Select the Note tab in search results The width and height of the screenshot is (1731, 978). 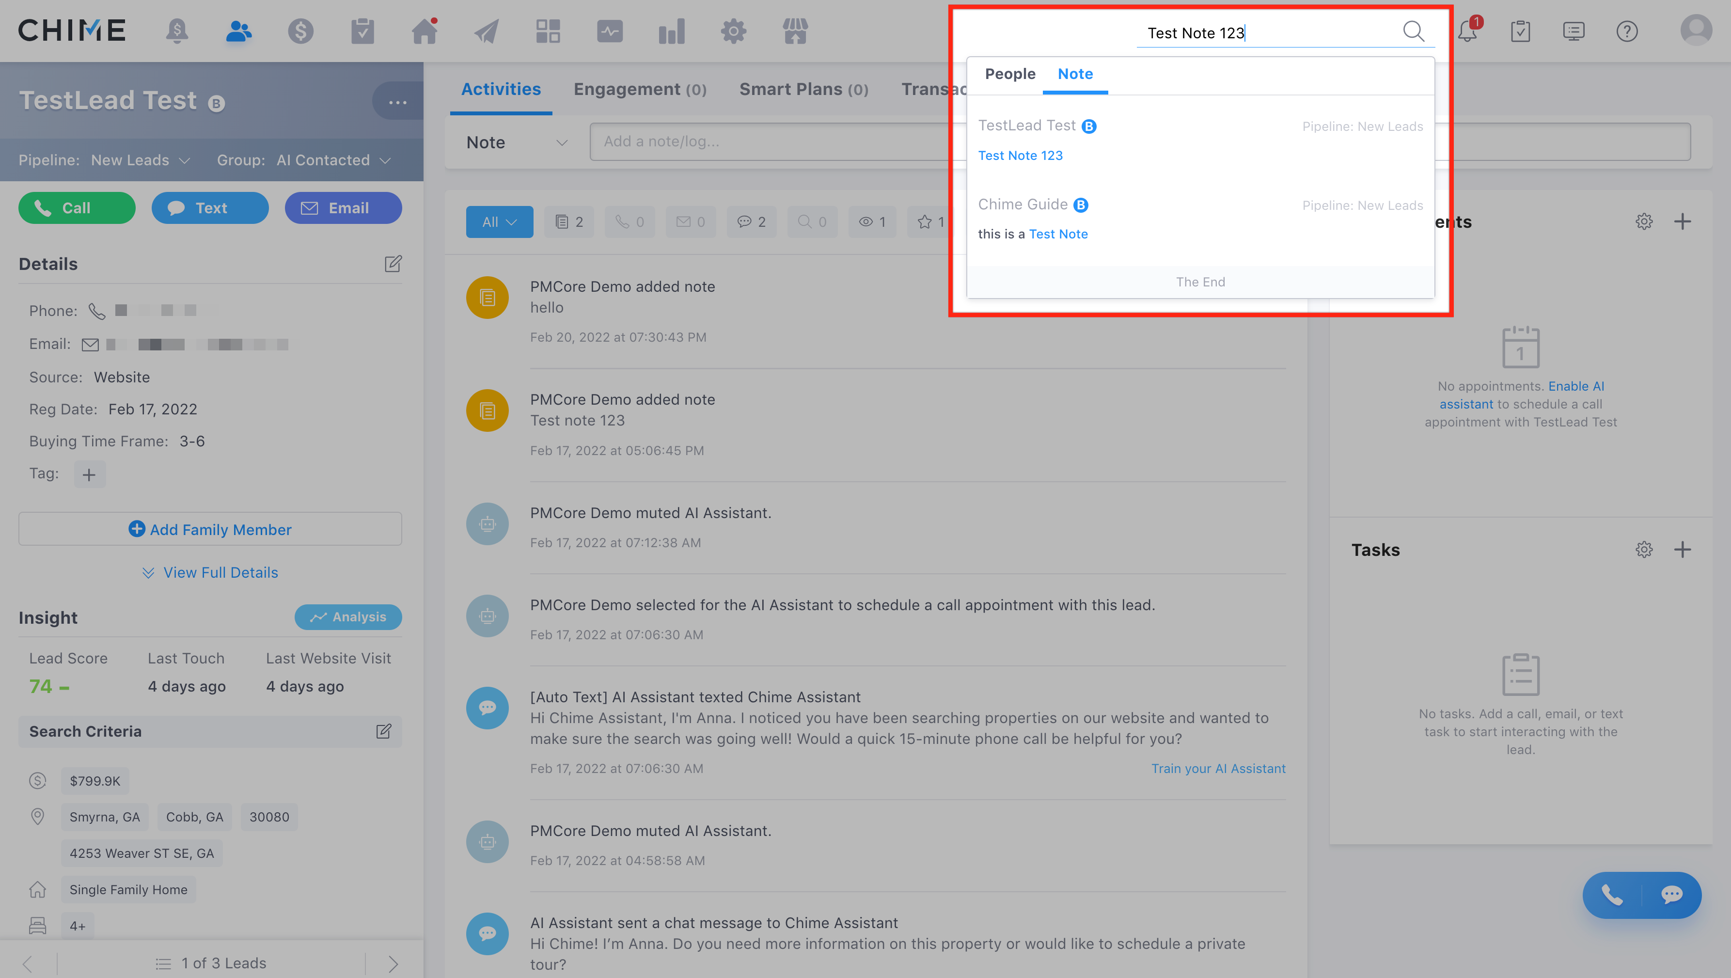(1075, 74)
